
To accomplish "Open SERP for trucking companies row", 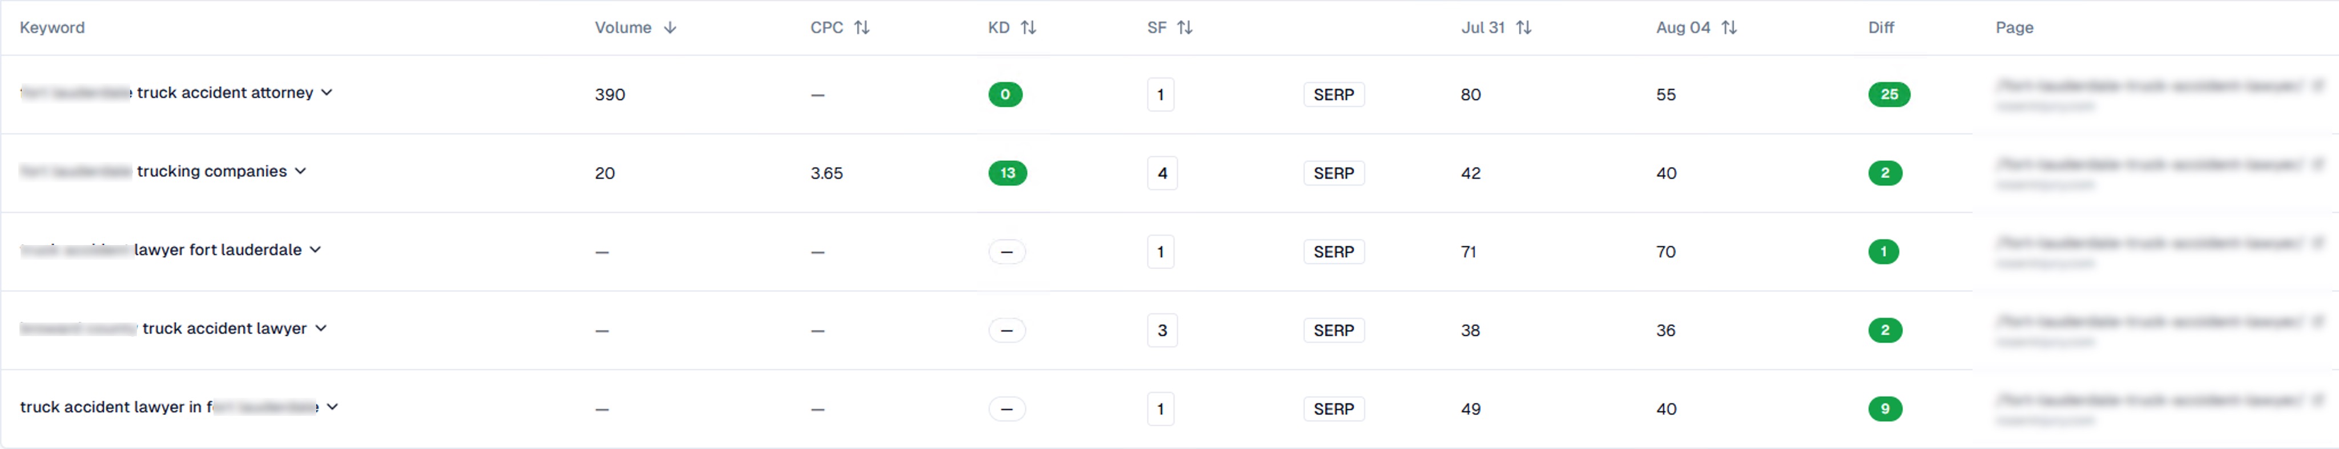I will tap(1333, 173).
